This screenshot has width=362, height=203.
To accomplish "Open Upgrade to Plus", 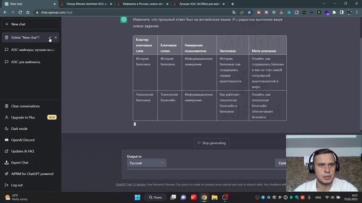I will [x=30, y=117].
